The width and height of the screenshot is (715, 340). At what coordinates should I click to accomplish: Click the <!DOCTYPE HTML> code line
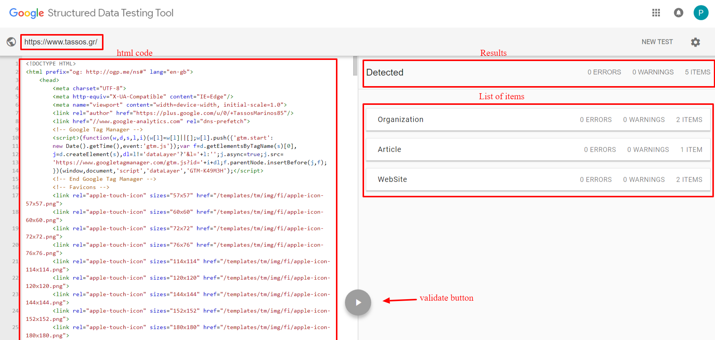tap(51, 64)
